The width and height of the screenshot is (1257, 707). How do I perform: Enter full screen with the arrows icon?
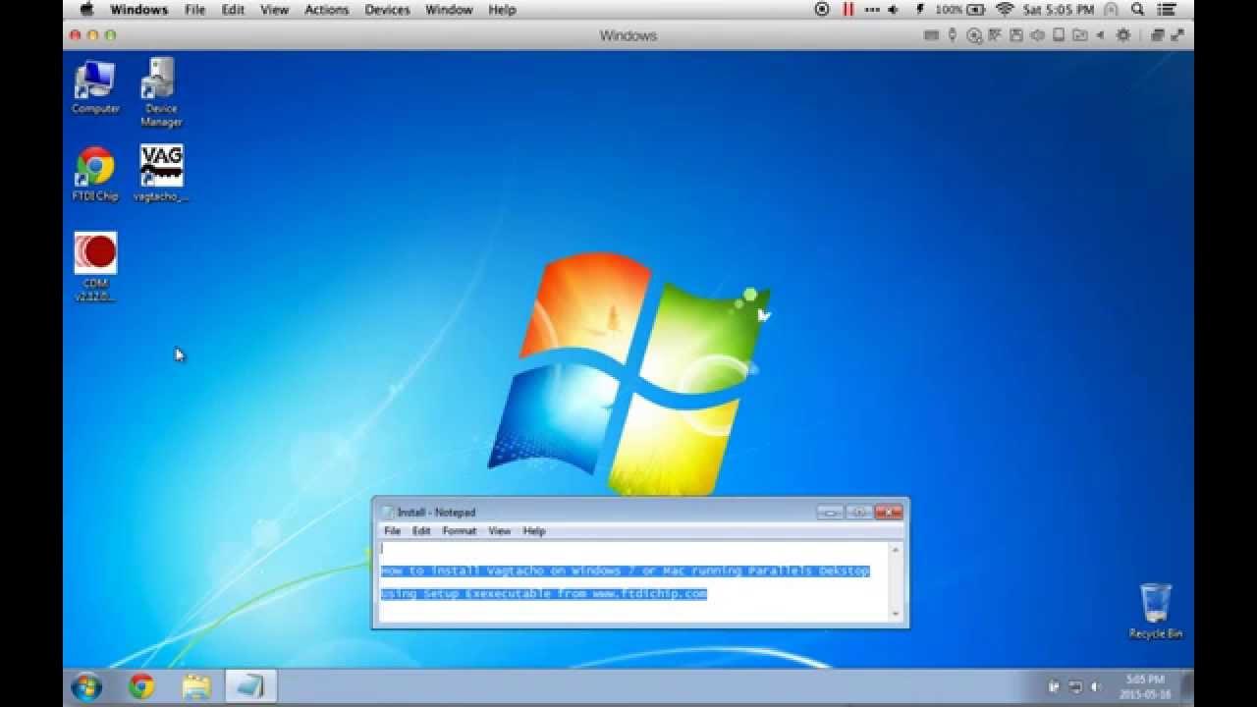pos(1177,34)
